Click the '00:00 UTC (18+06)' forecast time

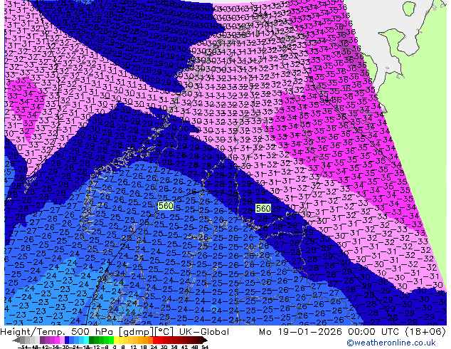[397, 332]
